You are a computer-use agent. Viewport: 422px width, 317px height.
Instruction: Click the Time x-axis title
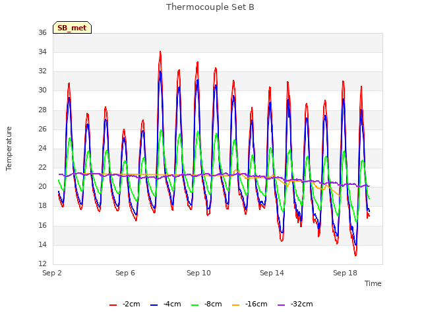click(373, 283)
